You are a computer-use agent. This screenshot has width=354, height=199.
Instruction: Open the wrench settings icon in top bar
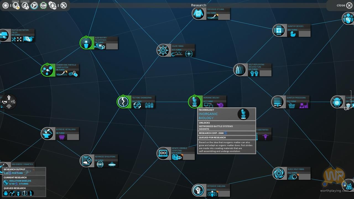64,5
